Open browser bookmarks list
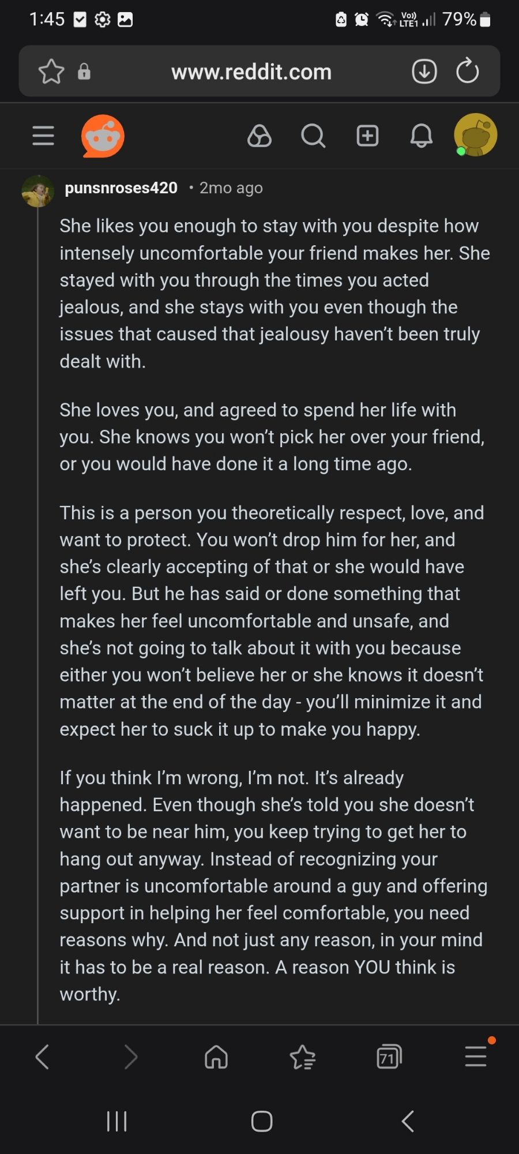This screenshot has width=519, height=1154. (303, 1057)
